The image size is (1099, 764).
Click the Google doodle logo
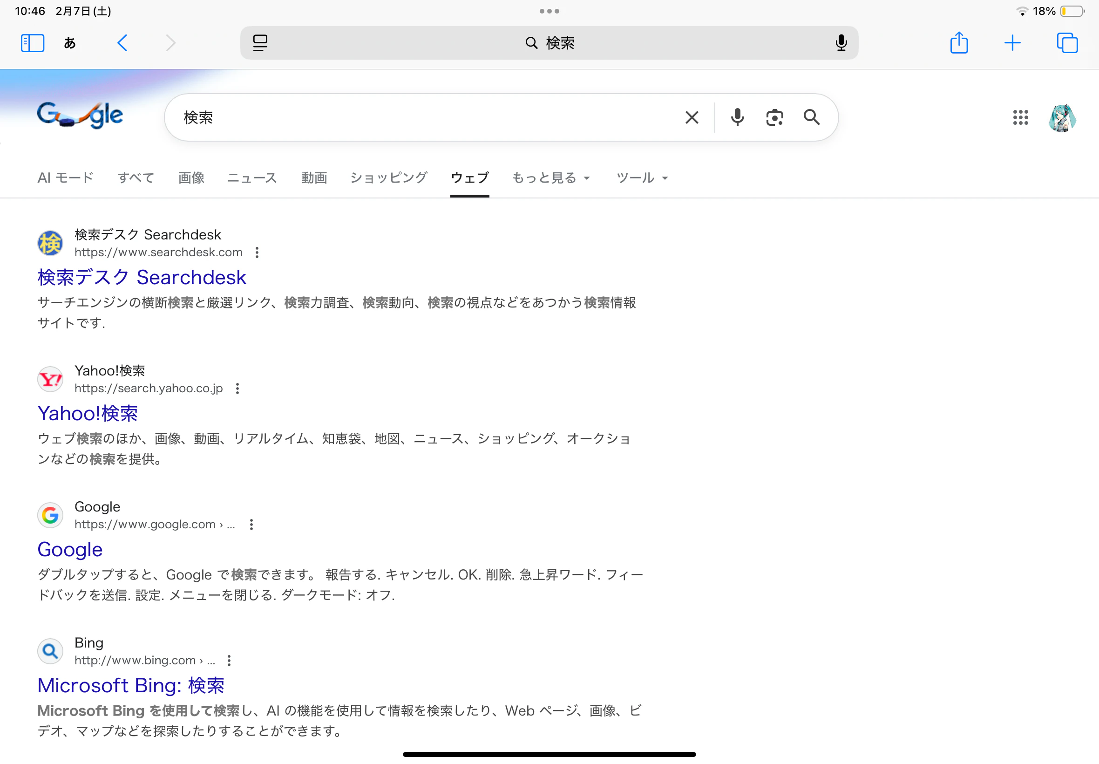[81, 116]
